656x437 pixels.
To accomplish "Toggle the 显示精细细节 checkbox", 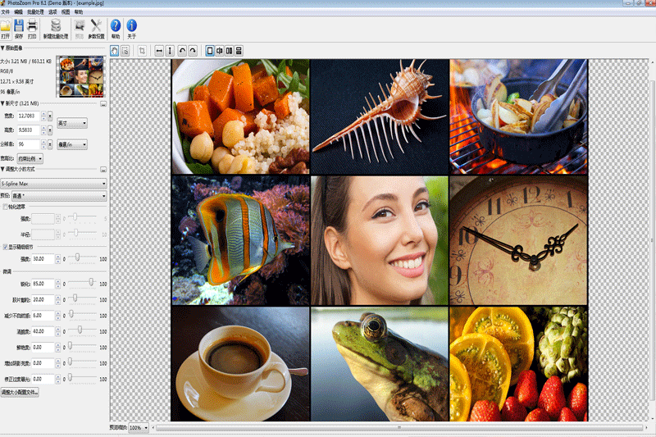I will (x=5, y=246).
